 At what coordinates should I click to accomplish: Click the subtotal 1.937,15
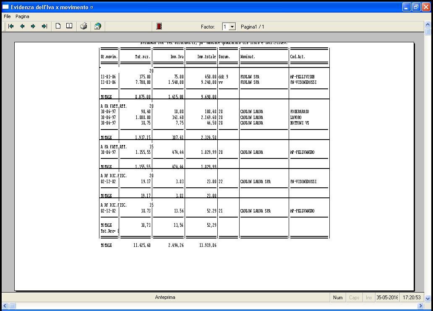pos(143,137)
